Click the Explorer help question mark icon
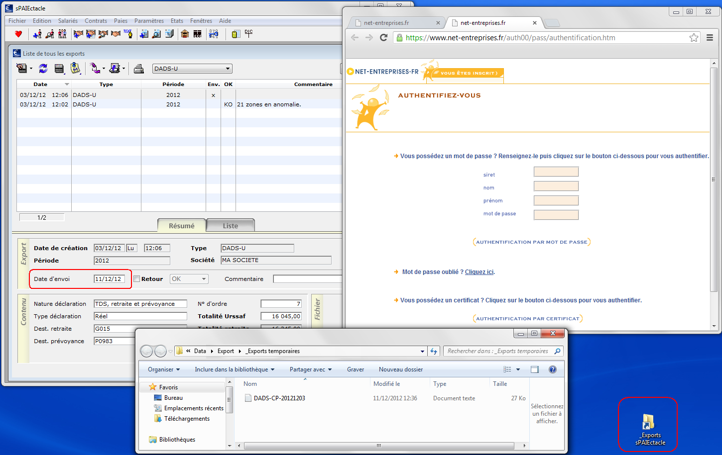Image resolution: width=722 pixels, height=455 pixels. pyautogui.click(x=552, y=369)
